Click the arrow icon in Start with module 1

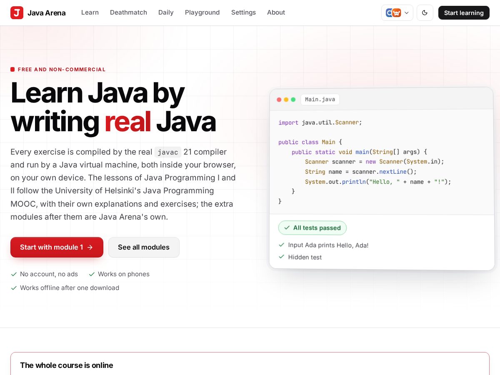pos(90,247)
